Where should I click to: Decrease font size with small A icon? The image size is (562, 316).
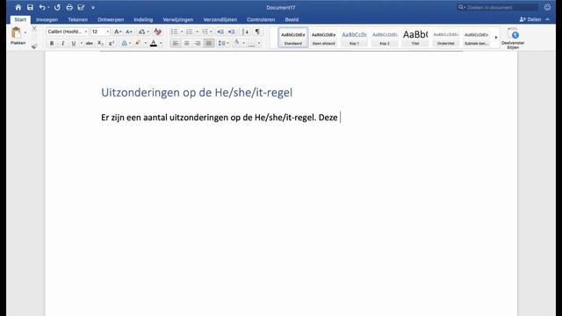coord(128,32)
